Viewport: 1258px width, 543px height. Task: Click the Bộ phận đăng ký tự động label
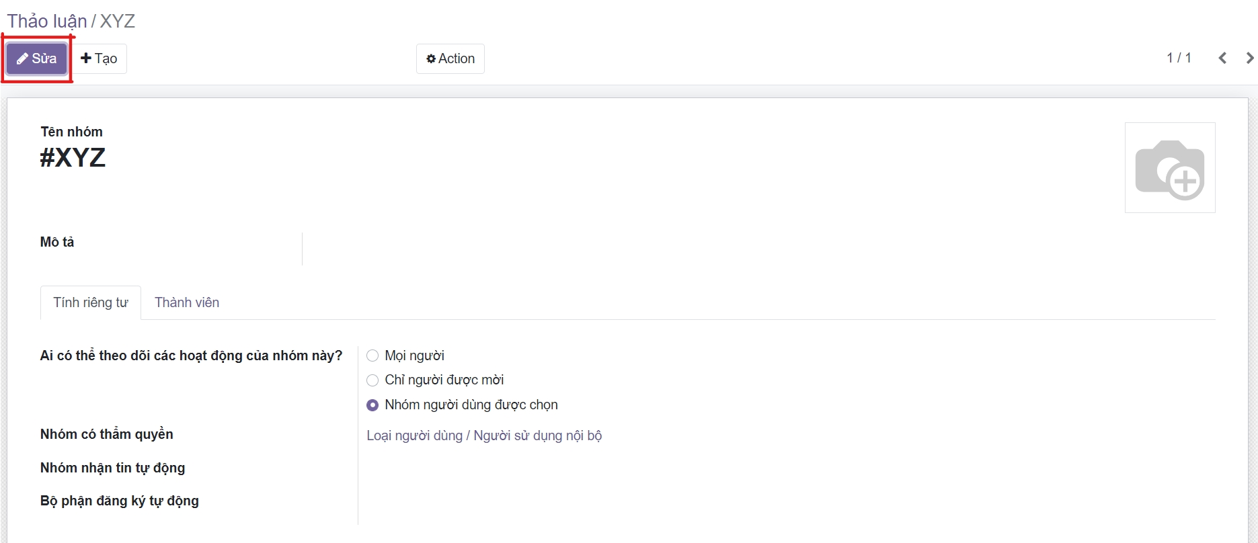(x=119, y=501)
